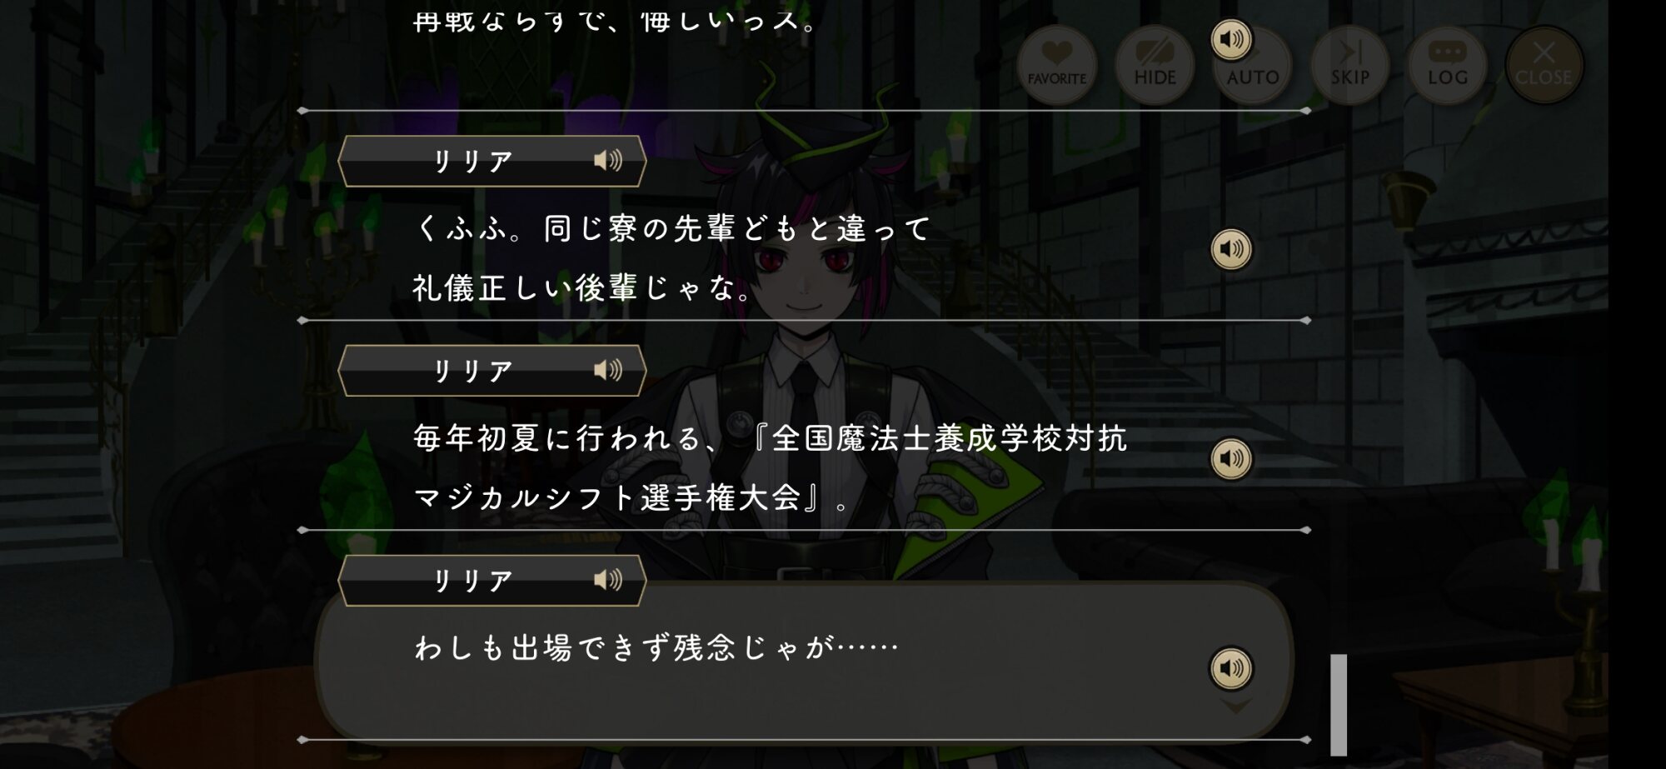1666x769 pixels.
Task: Tap speaker icon in first リリア name plate
Action: click(x=608, y=160)
